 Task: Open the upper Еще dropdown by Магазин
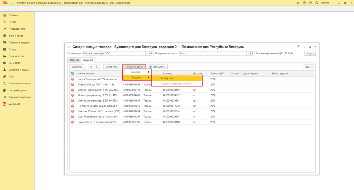point(310,54)
